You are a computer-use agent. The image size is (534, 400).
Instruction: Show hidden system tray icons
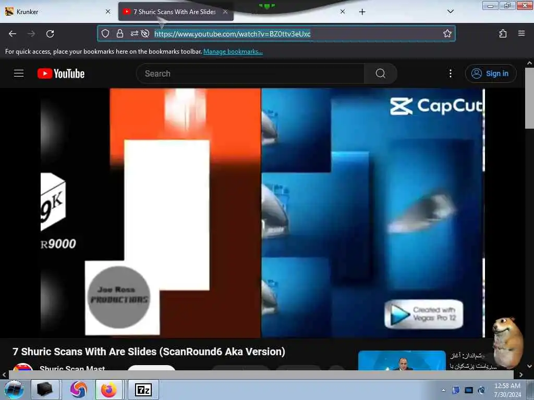tap(443, 390)
